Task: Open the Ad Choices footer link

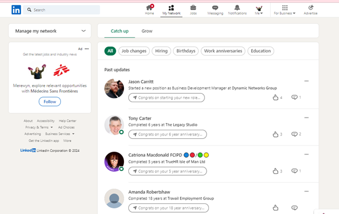Action: point(66,128)
